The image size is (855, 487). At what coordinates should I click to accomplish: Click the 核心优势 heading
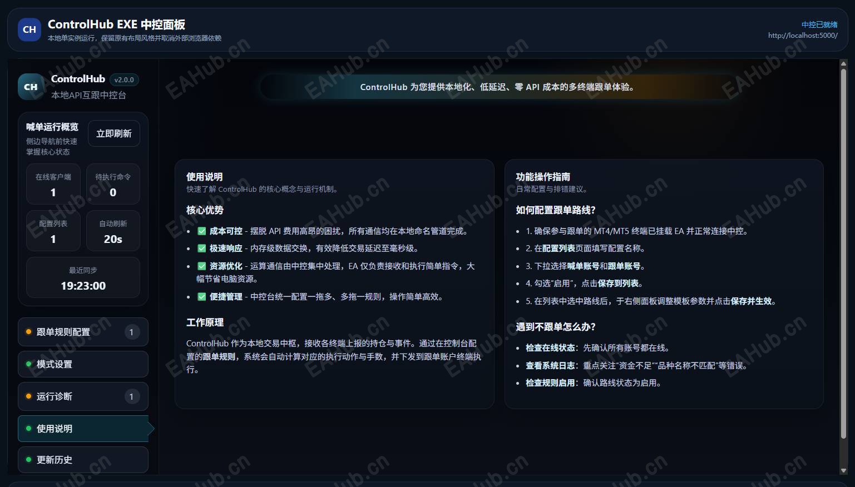[205, 210]
